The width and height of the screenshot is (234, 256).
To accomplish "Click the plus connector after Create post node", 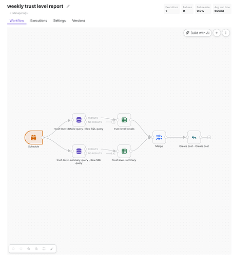I will click(x=209, y=137).
